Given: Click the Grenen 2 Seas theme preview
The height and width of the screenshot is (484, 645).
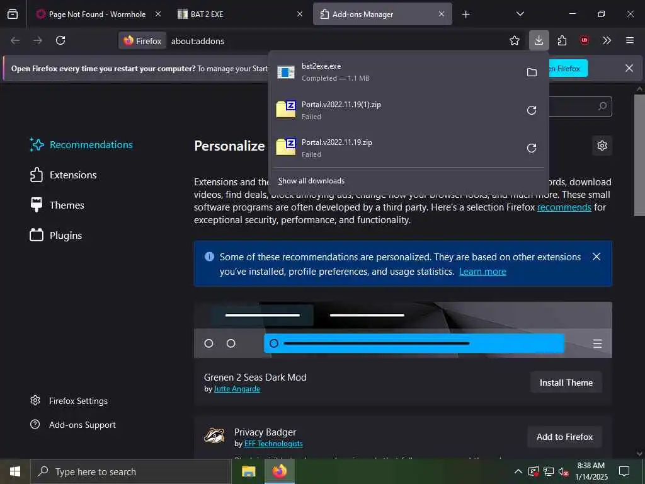Looking at the screenshot, I should (x=402, y=330).
